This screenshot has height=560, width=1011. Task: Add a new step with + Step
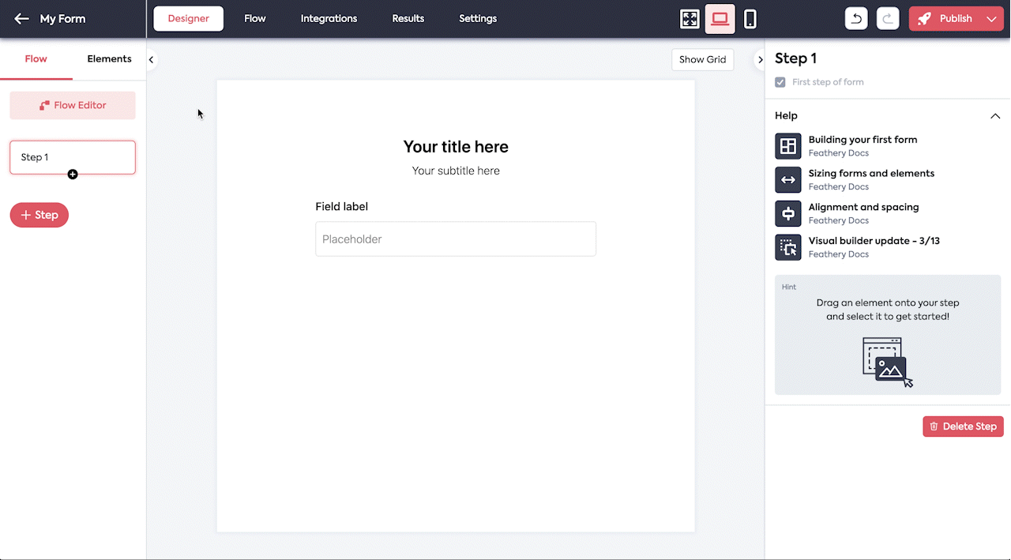[39, 215]
